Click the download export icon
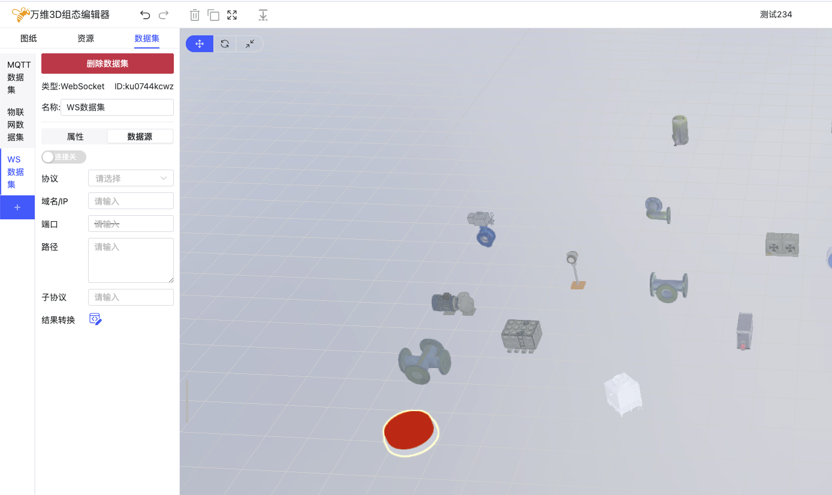The width and height of the screenshot is (832, 495). 263,15
